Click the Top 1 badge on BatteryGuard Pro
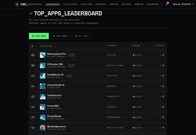This screenshot has width=196, height=135. pos(72,55)
